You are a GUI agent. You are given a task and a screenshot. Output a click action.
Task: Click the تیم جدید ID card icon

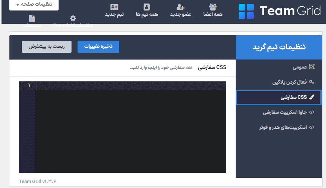(114, 7)
